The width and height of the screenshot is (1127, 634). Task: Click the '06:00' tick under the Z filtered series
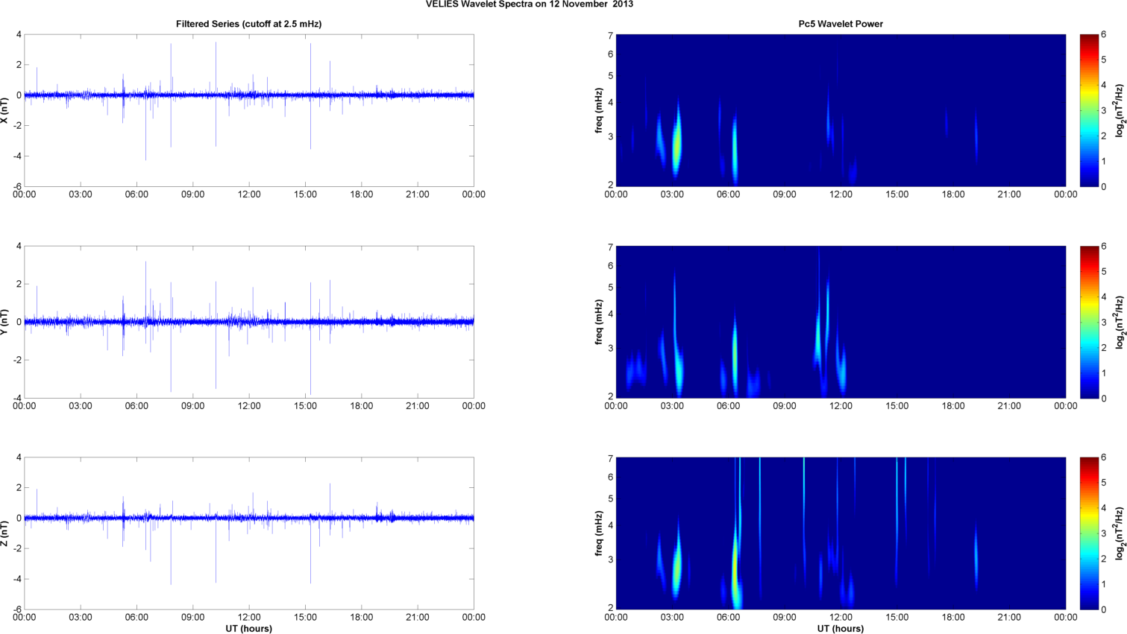pos(136,617)
